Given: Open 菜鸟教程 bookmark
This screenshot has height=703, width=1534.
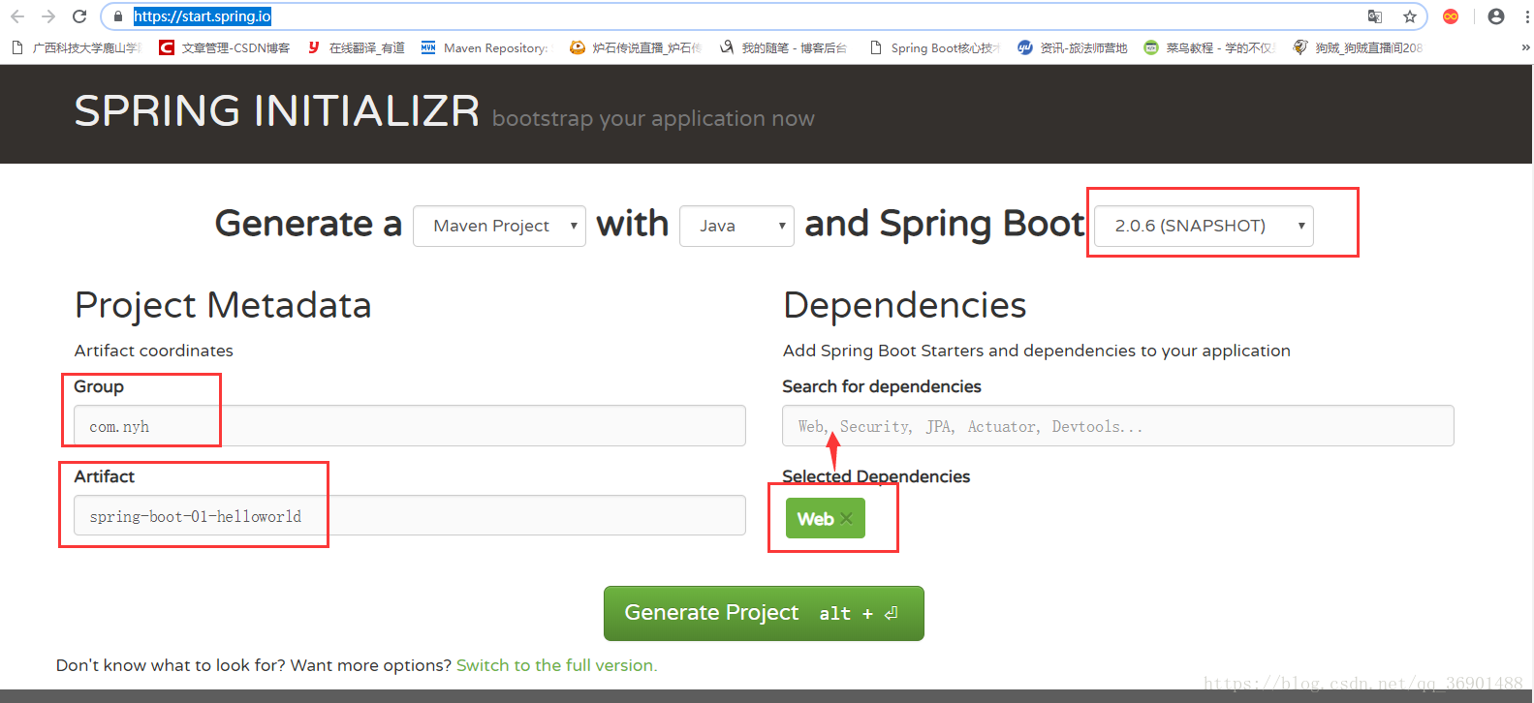Looking at the screenshot, I should pyautogui.click(x=1210, y=47).
